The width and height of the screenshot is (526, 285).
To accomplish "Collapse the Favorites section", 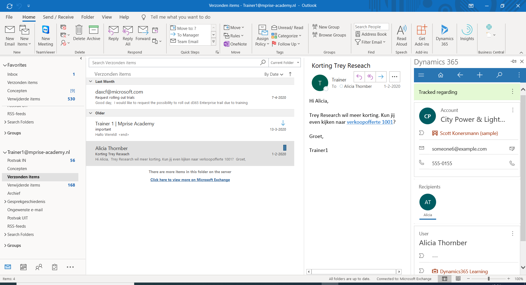I will coord(5,65).
